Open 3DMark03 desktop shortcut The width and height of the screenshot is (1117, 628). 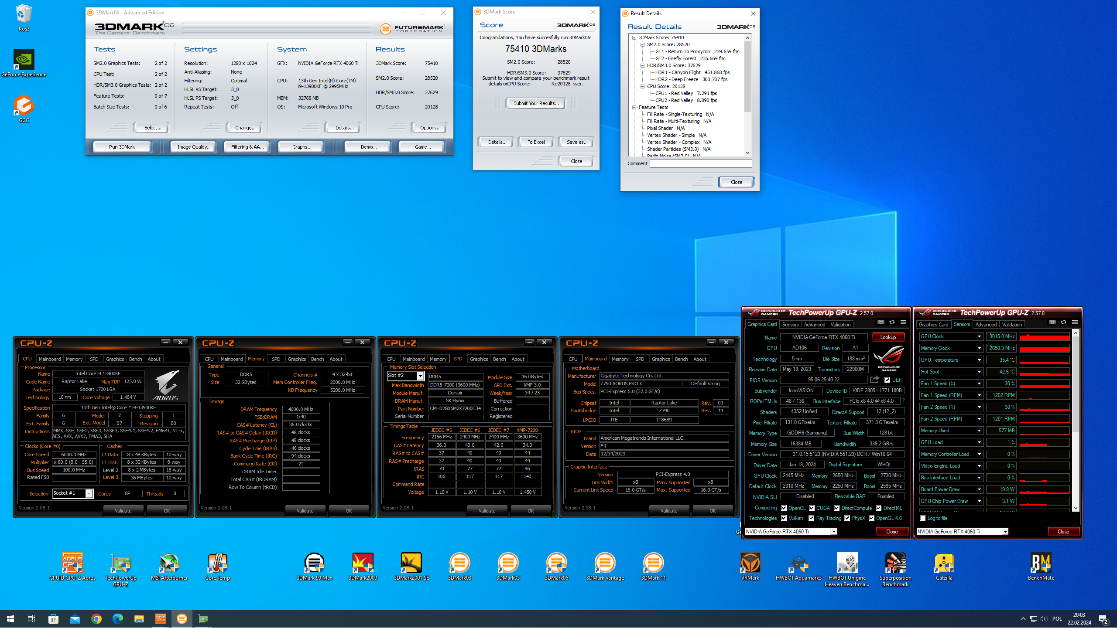459,567
